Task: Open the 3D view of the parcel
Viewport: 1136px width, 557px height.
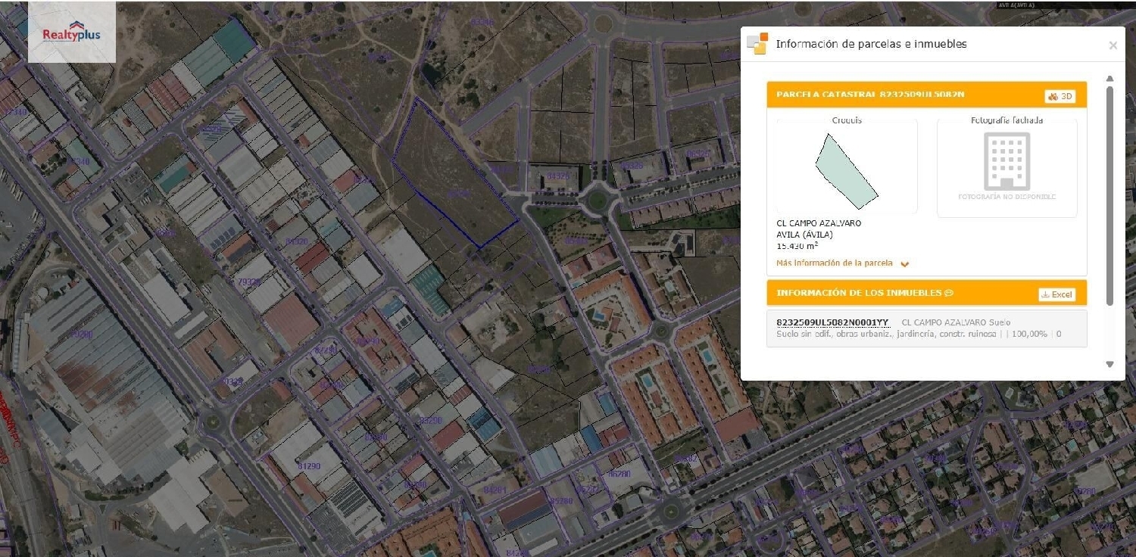Action: (1060, 96)
